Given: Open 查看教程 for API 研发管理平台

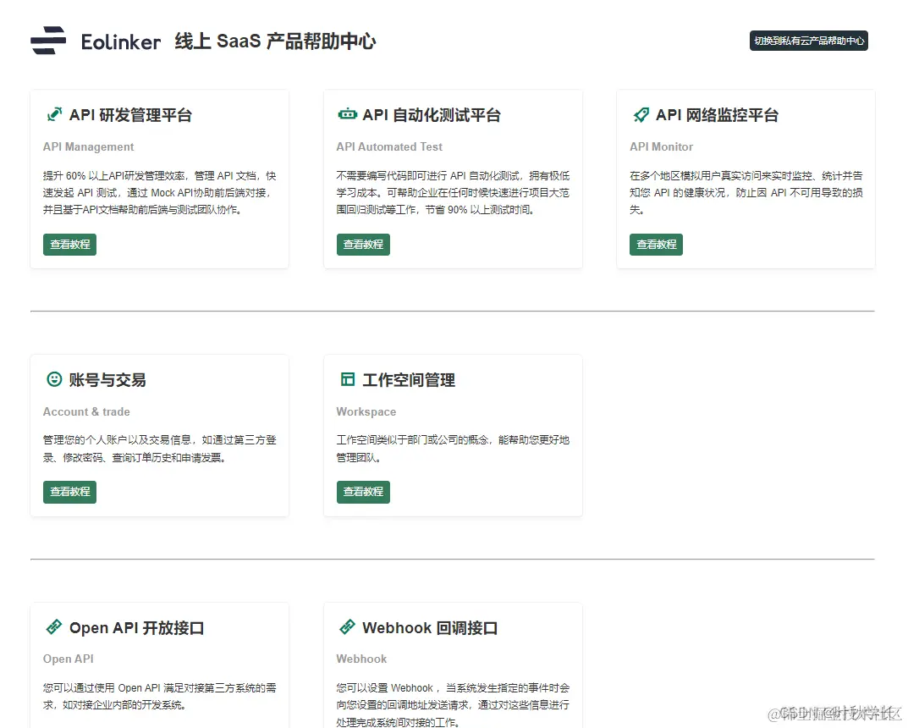Looking at the screenshot, I should point(69,245).
